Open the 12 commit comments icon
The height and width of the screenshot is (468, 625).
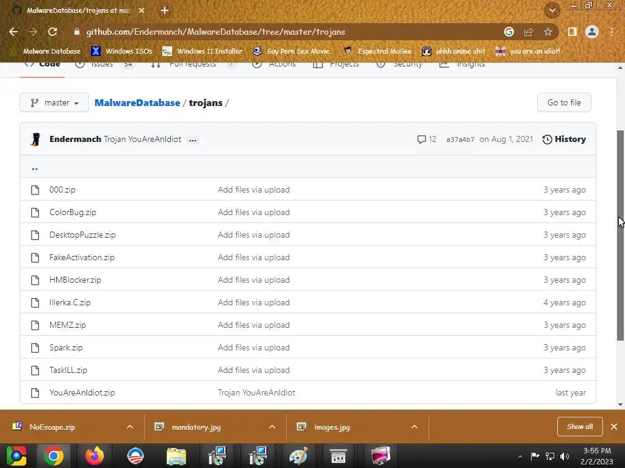[427, 140]
